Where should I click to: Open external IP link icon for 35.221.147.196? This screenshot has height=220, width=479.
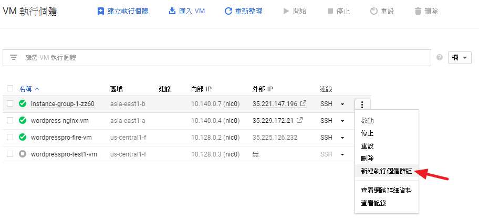click(304, 104)
